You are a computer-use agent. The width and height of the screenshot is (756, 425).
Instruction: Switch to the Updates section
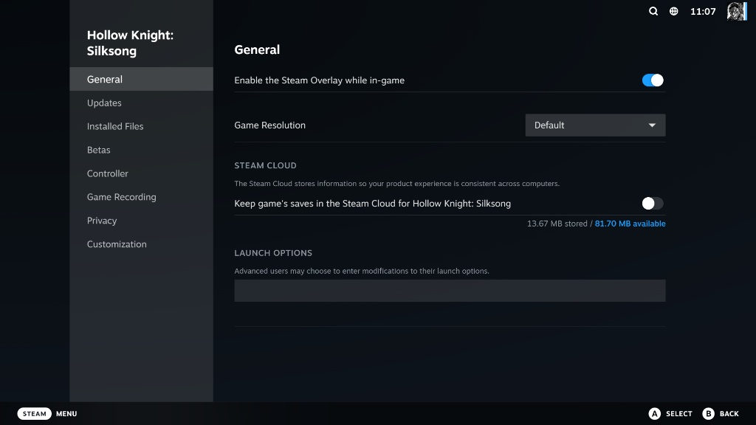point(104,103)
